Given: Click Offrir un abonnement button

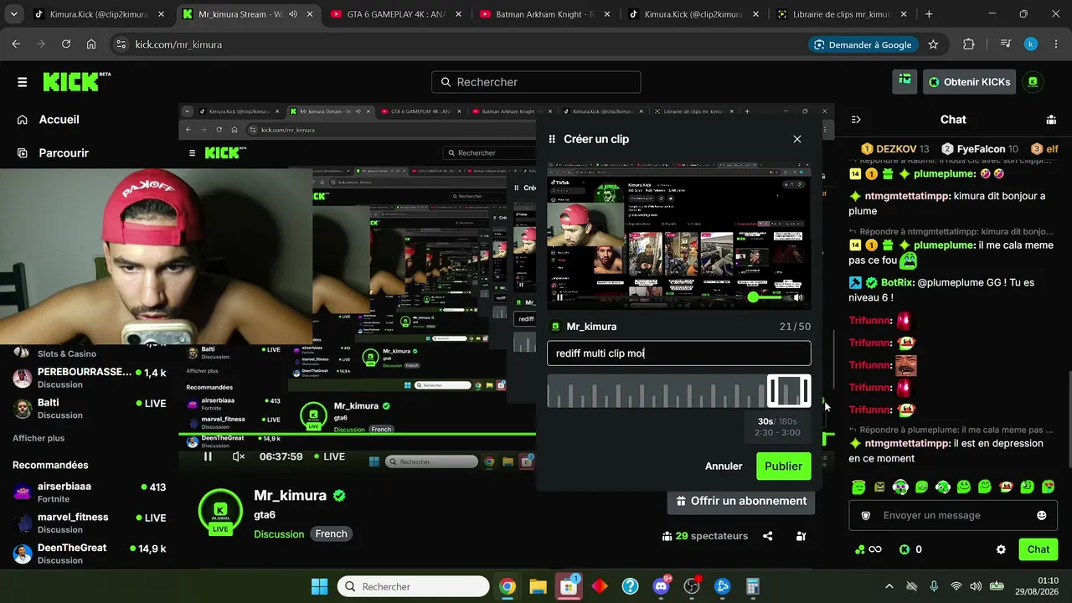Looking at the screenshot, I should pos(740,501).
